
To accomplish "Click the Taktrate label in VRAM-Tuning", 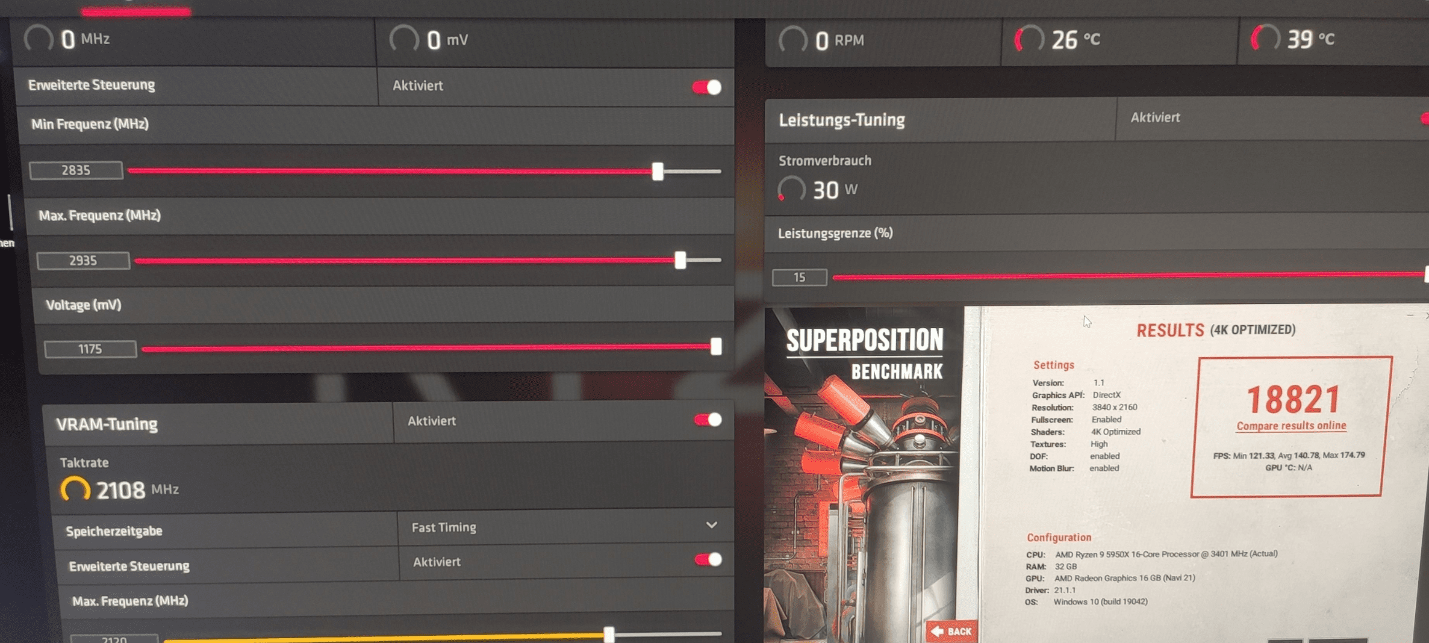I will point(84,462).
